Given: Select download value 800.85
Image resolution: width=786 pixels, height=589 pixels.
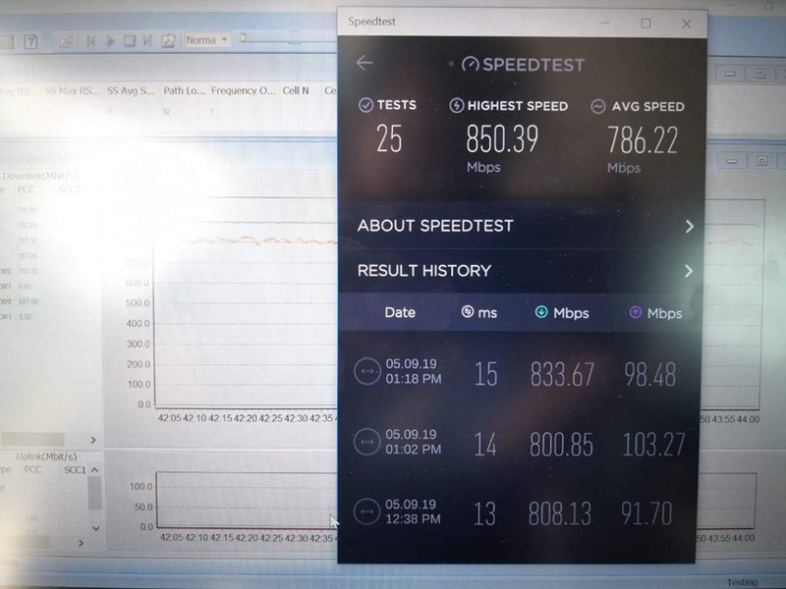Looking at the screenshot, I should click(x=561, y=445).
